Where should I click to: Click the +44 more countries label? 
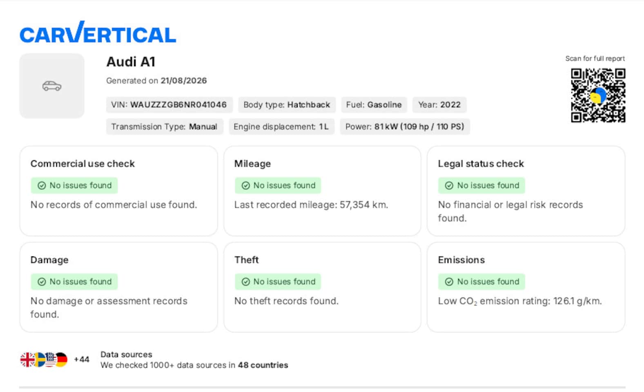[x=81, y=360]
